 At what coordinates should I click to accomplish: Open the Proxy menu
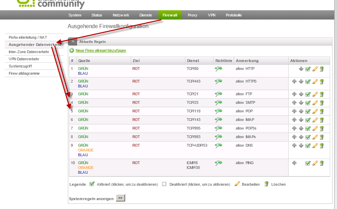[x=192, y=15]
